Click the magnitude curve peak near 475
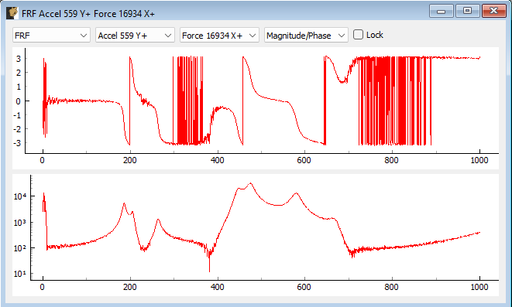 point(250,183)
